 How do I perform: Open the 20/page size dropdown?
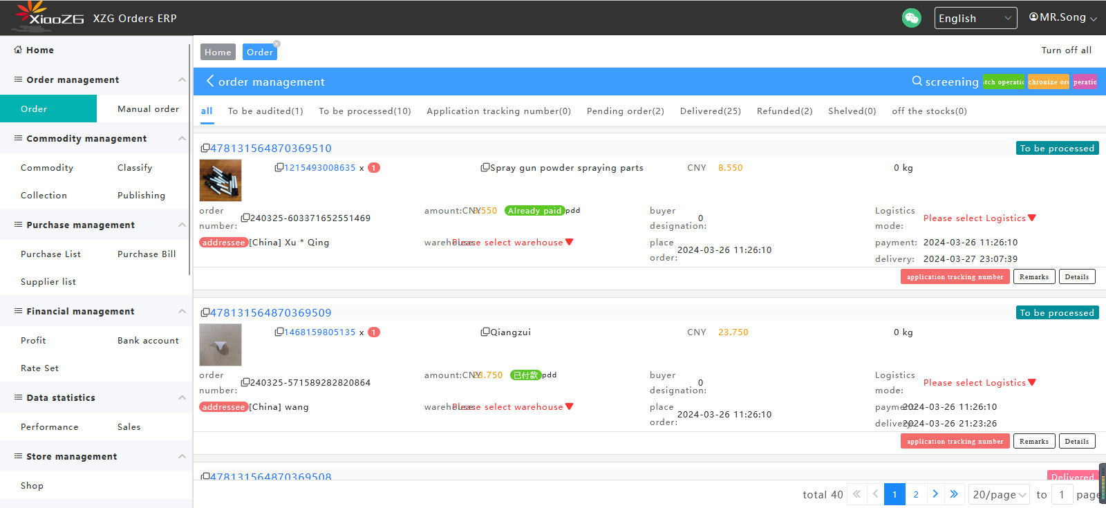coord(999,494)
